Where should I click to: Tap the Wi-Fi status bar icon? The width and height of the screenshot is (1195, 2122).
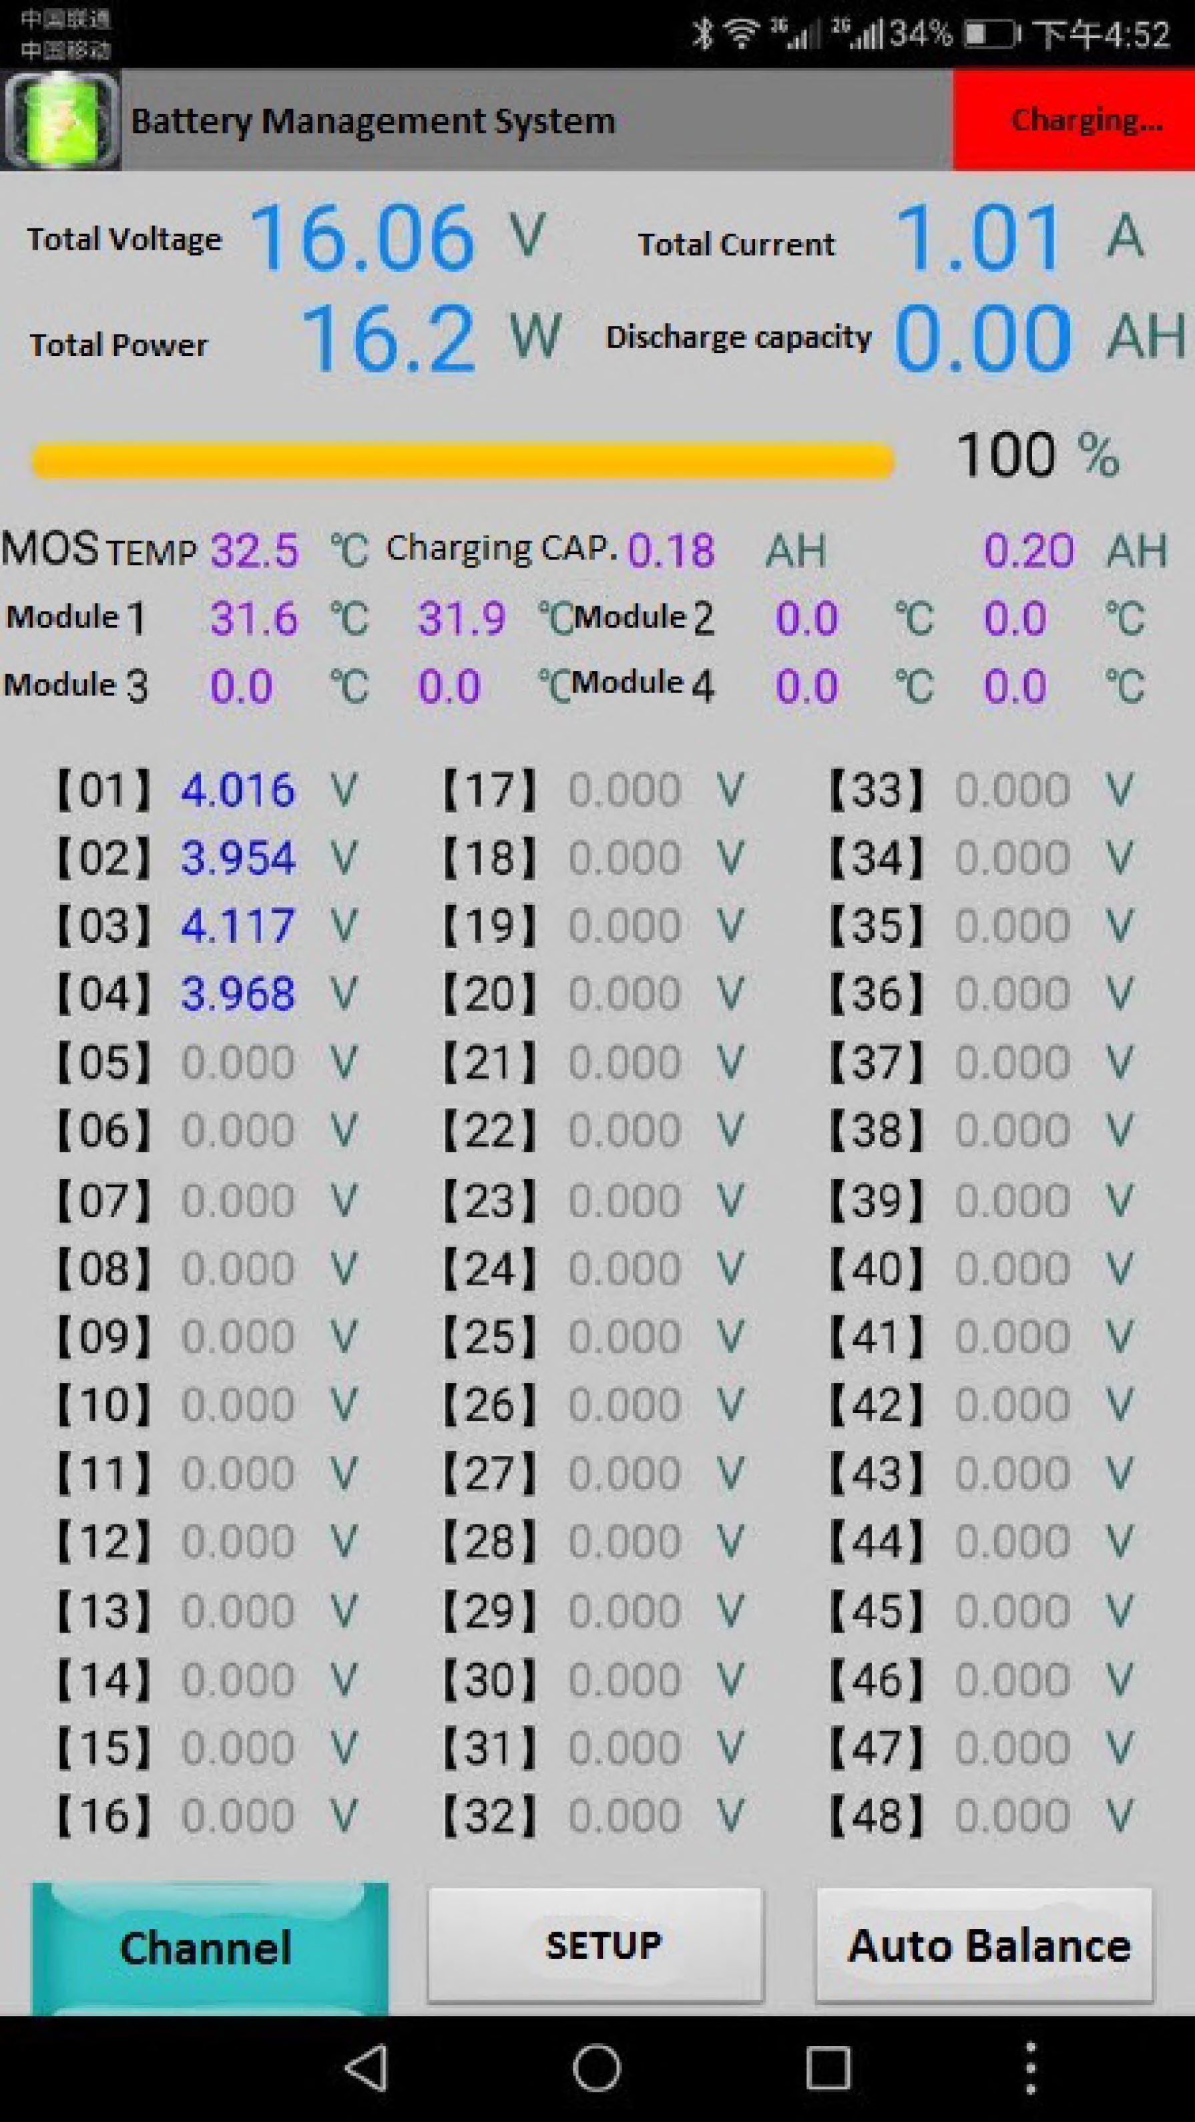pyautogui.click(x=741, y=34)
